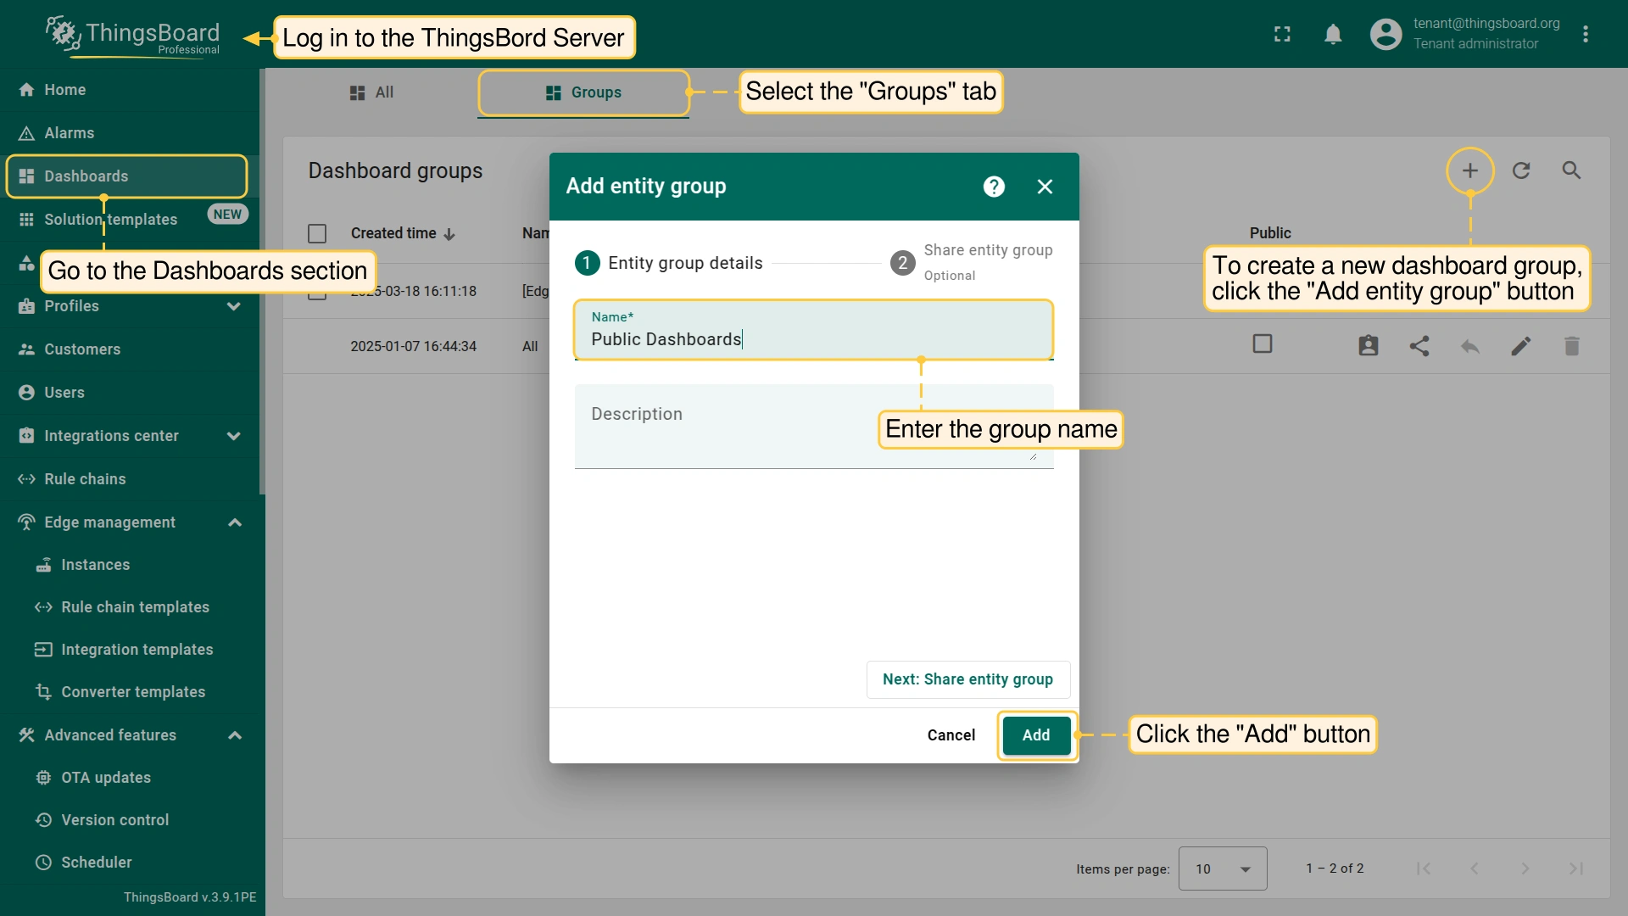Open the help icon in Add entity group dialog

(x=994, y=187)
